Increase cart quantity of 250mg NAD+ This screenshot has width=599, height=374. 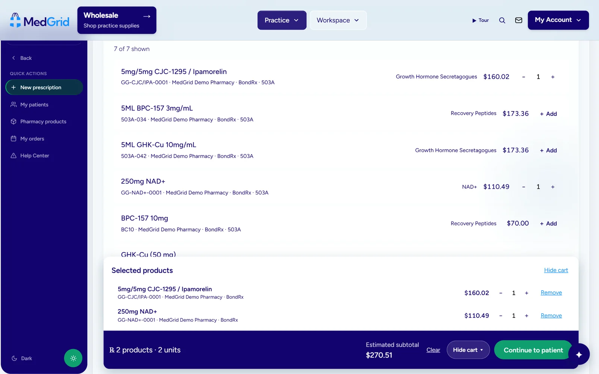pyautogui.click(x=526, y=316)
